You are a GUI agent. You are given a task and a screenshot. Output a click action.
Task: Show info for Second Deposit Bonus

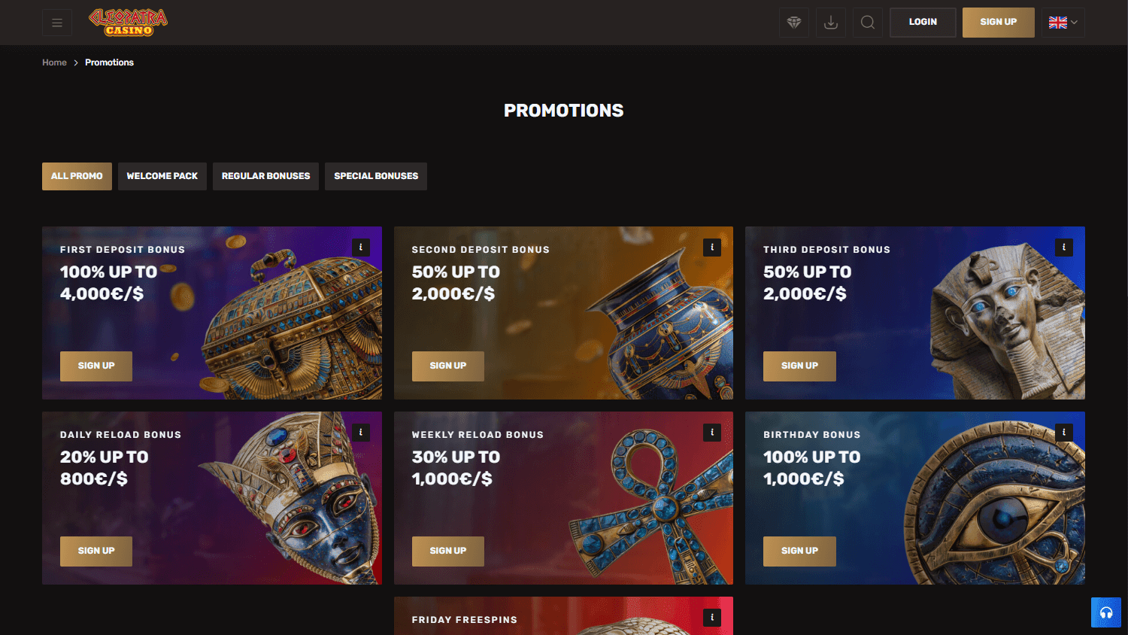712,247
